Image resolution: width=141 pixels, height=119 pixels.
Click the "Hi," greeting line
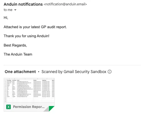click(6, 18)
